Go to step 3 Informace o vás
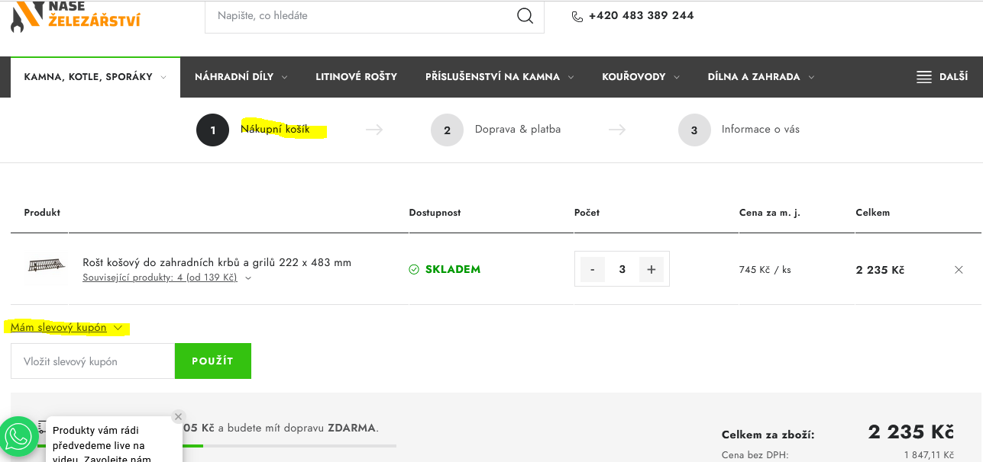The image size is (983, 462). (x=739, y=130)
